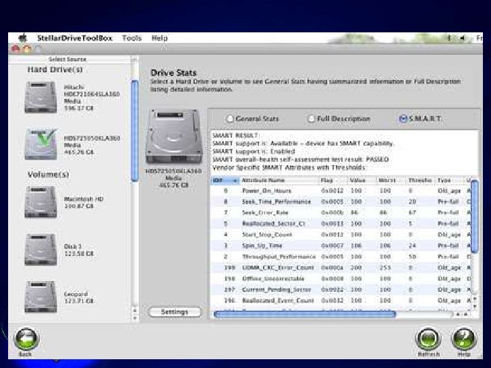Image resolution: width=491 pixels, height=368 pixels.
Task: Sort by the ID# column header
Action: tap(225, 181)
